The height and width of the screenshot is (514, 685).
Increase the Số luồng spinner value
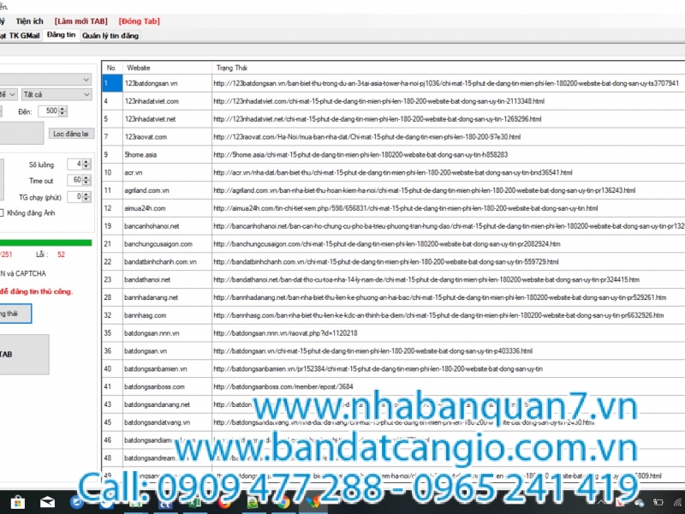point(86,161)
